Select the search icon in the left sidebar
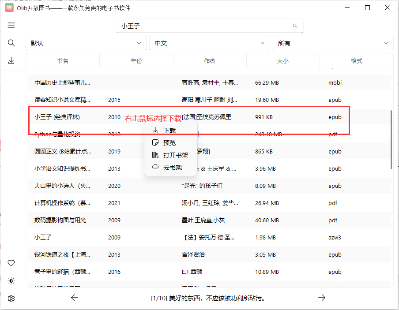The image size is (399, 310). click(11, 43)
